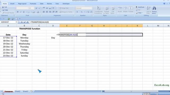Open Format as Table gallery
The width and height of the screenshot is (170, 95).
[x=106, y=10]
